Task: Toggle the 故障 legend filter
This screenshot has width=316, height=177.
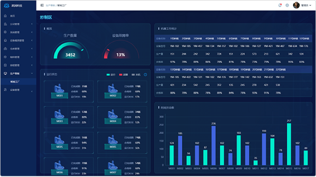Action: [x=124, y=75]
